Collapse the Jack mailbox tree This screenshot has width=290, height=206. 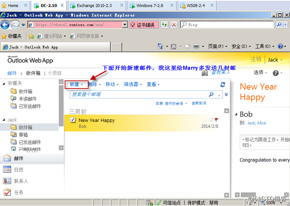[x=4, y=120]
